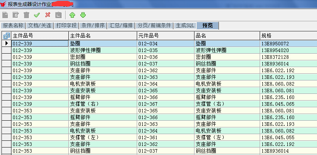This screenshot has width=317, height=155.
Task: Click cell 012-034 in 元件品号 column
Action: pos(166,43)
